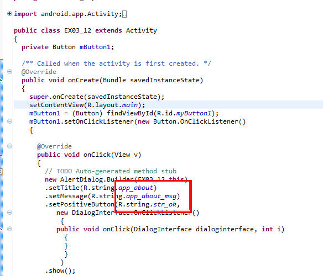The height and width of the screenshot is (276, 323).
Task: Expand the collapsed import statements
Action: [9, 14]
